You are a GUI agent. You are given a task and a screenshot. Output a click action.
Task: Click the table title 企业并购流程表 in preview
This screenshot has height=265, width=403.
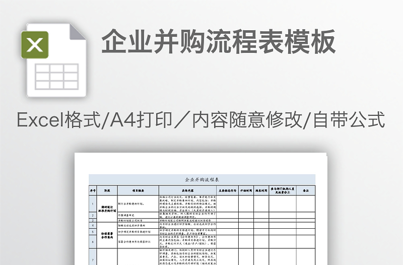202,179
